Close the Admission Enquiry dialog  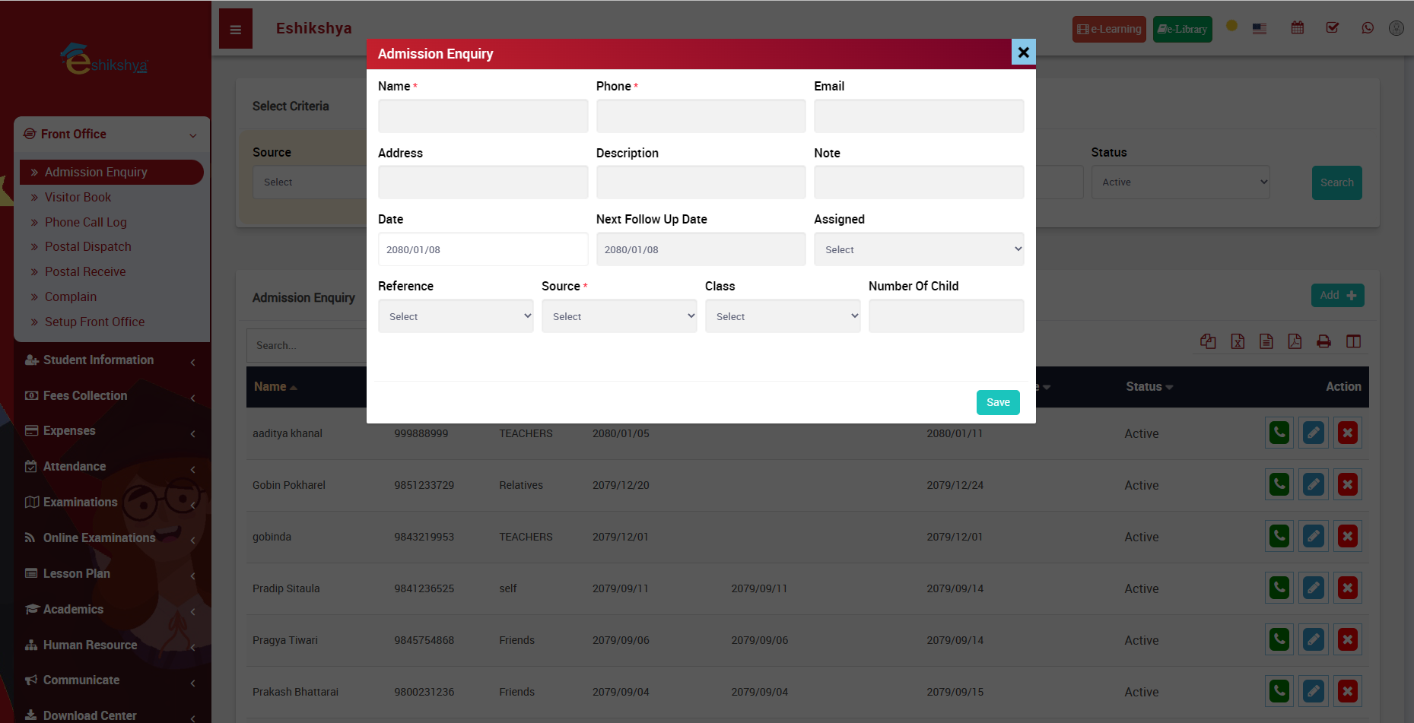[1023, 52]
